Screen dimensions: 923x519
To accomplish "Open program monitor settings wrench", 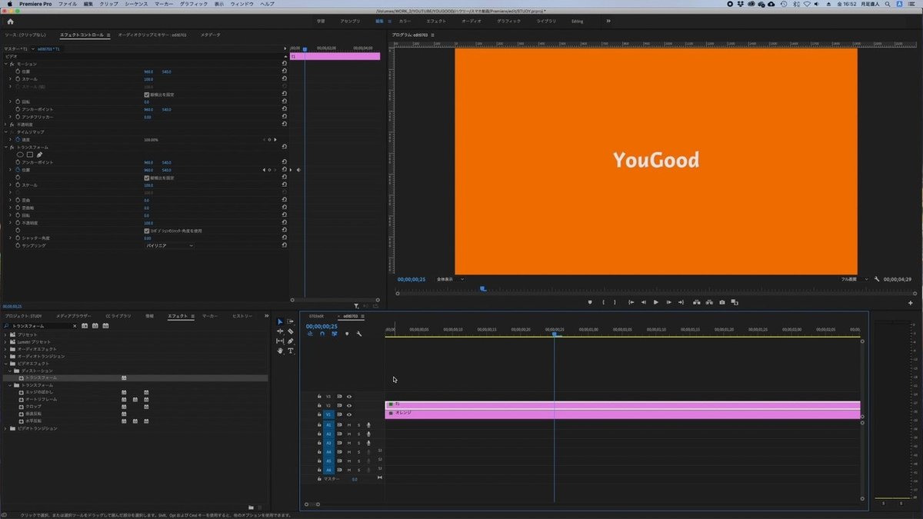I will 877,279.
